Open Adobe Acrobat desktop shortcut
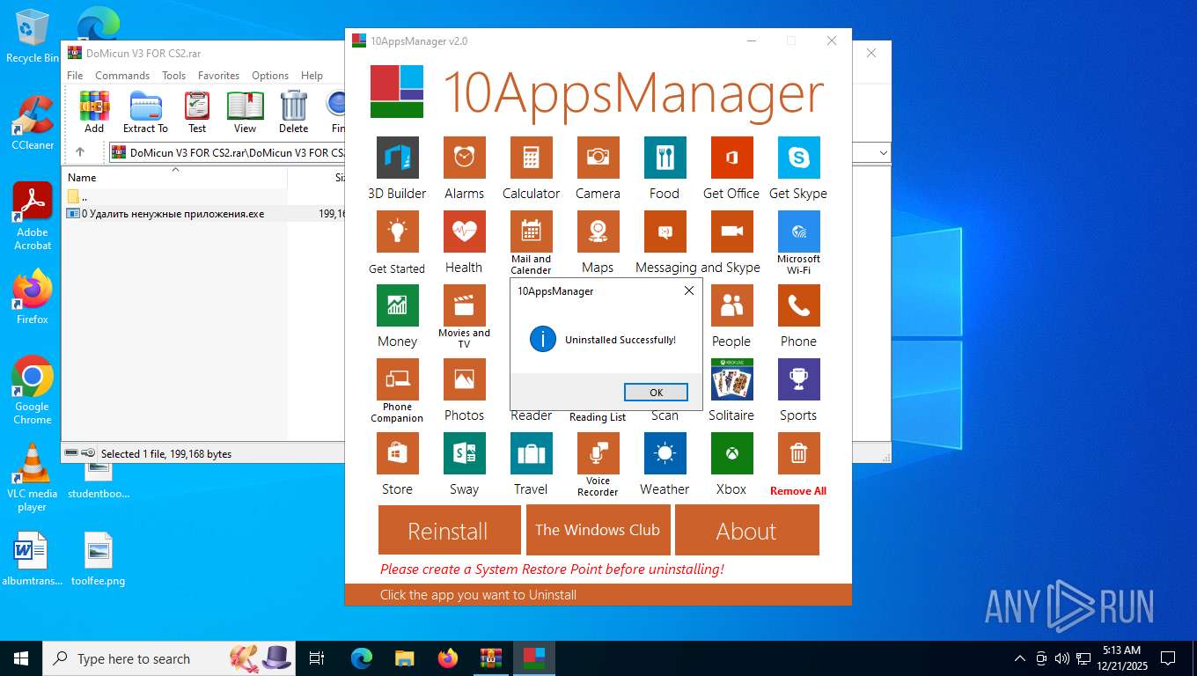 [x=33, y=217]
